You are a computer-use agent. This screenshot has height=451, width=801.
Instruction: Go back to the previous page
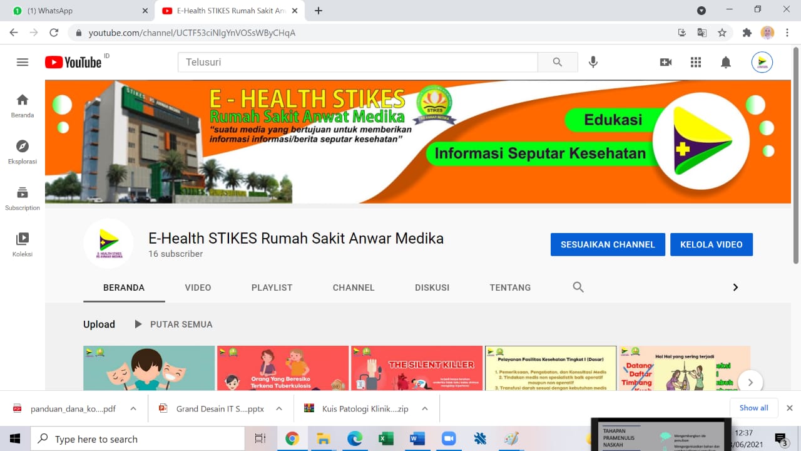[x=14, y=33]
